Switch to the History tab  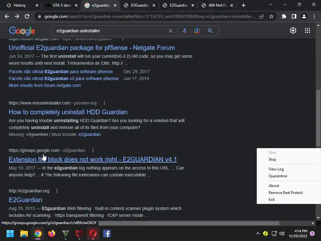[x=20, y=5]
